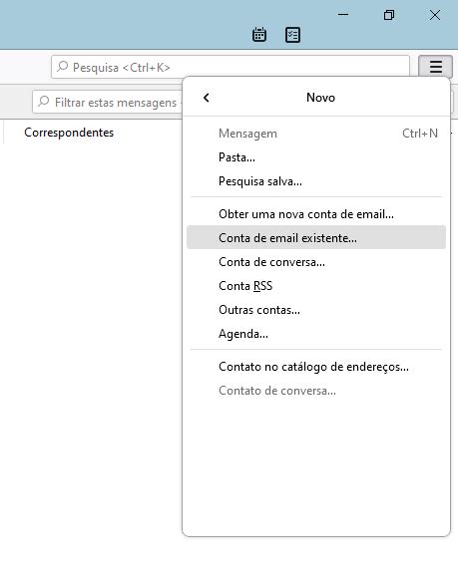Minimize the Thunderbird window
The width and height of the screenshot is (458, 578).
pos(343,15)
